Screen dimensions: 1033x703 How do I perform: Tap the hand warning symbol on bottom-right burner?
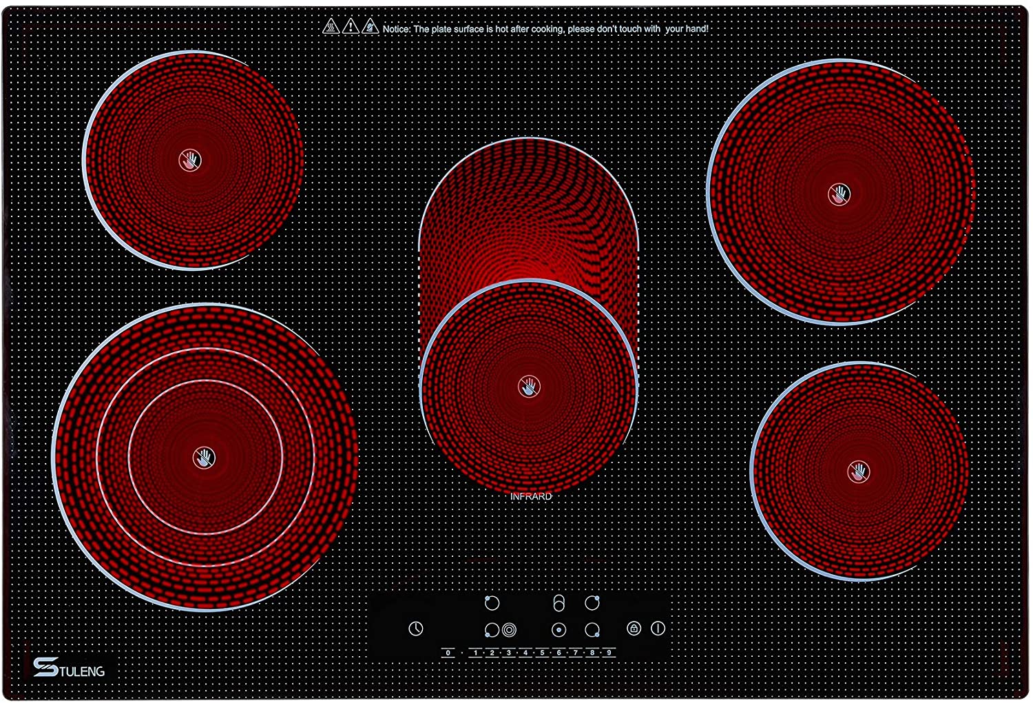point(858,471)
